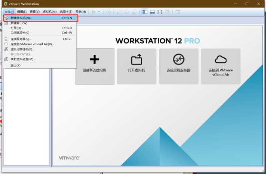The image size is (266, 174).
Task: Select 映射虚拟磁盘(M)... menu entry
Action: tap(40, 59)
